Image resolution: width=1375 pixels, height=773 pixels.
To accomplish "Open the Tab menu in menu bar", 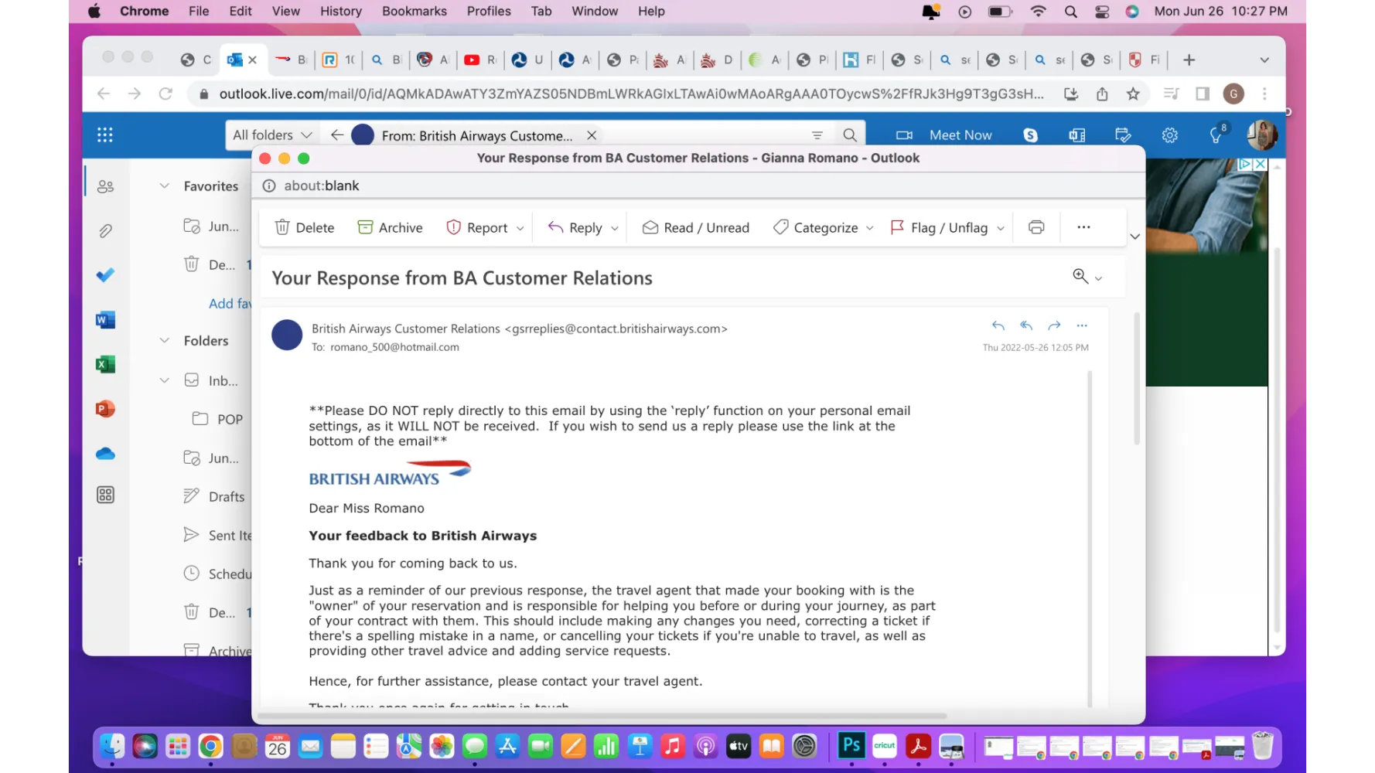I will point(541,11).
